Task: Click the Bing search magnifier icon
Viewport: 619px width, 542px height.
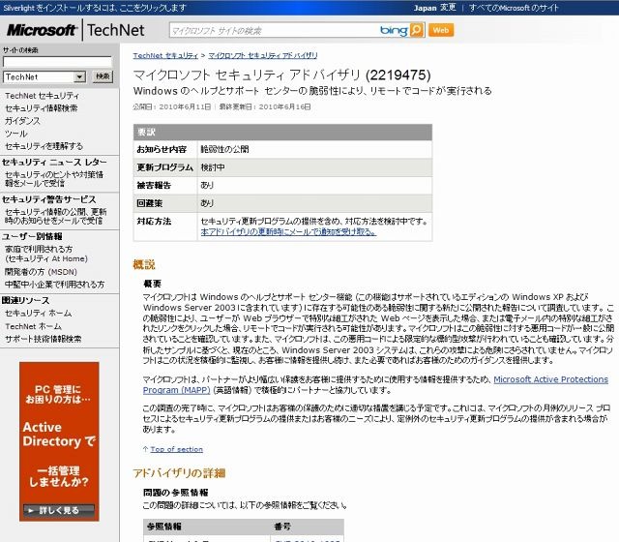Action: click(416, 30)
